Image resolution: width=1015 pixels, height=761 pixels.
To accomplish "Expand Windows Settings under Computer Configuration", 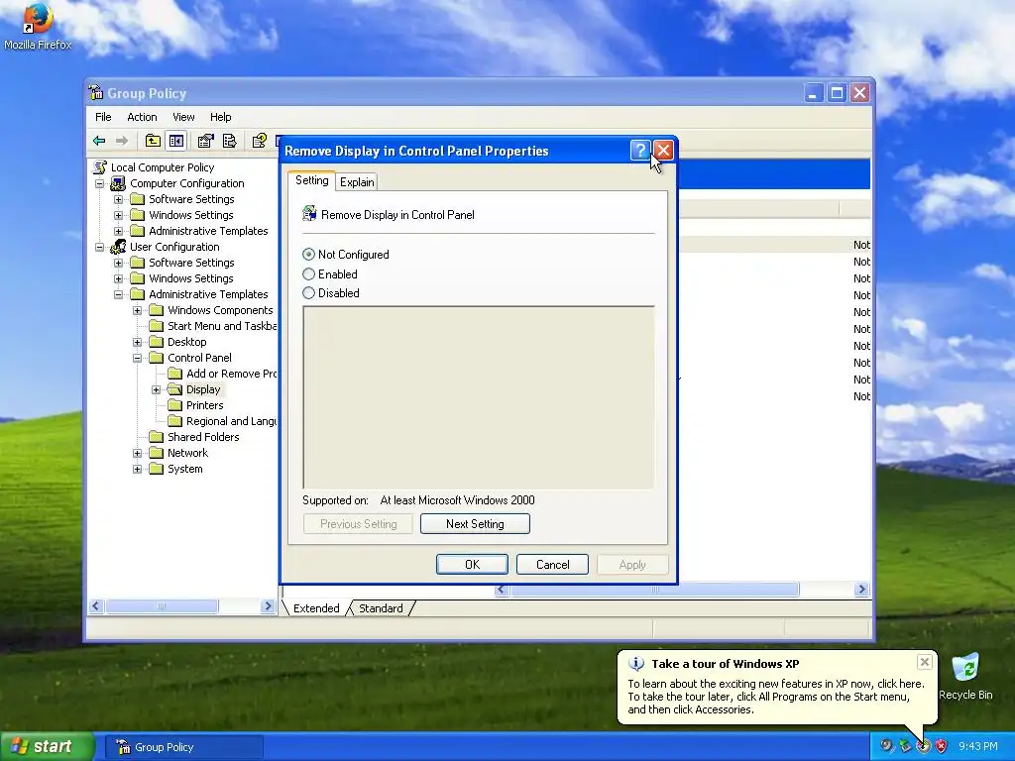I will click(119, 215).
